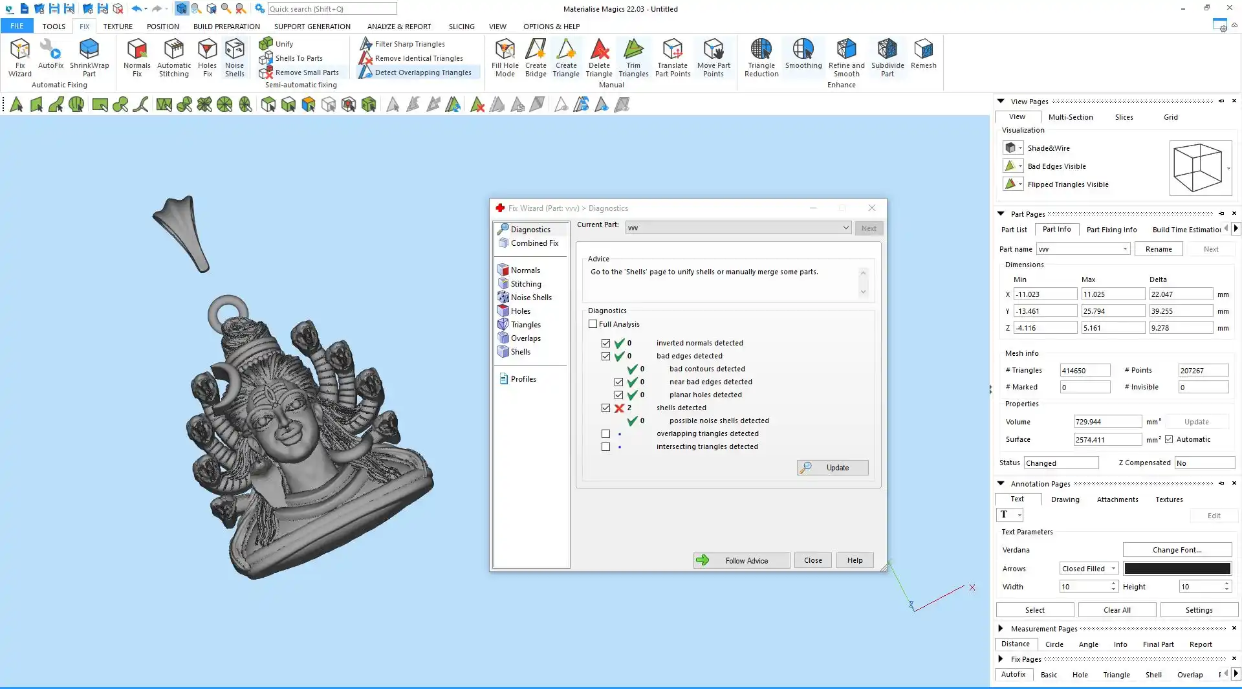Activate Fill Hole Mode
Image resolution: width=1242 pixels, height=689 pixels.
(x=505, y=58)
